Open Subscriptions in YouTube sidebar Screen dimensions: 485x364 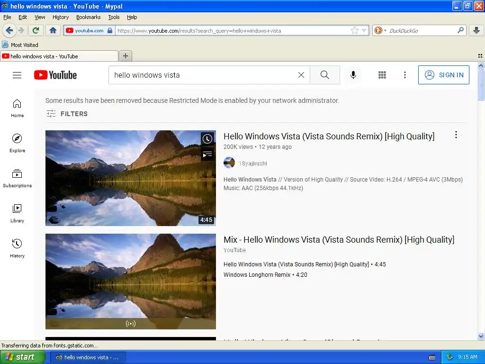tap(17, 178)
